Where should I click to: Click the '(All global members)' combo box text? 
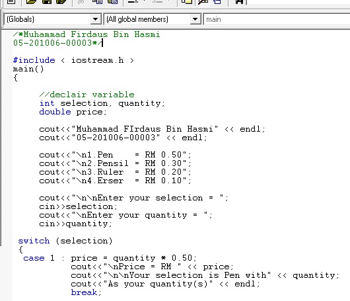click(137, 19)
